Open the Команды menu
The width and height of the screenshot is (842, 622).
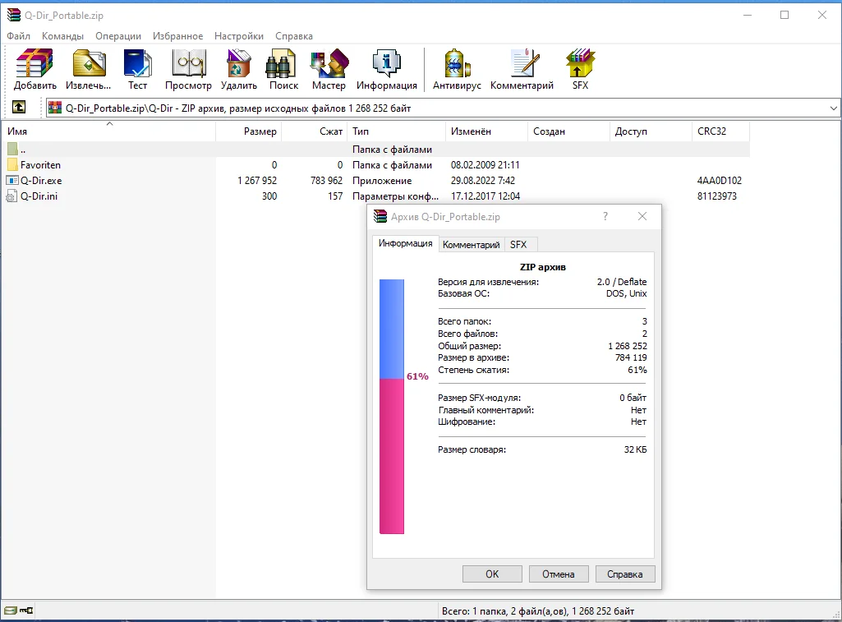62,36
